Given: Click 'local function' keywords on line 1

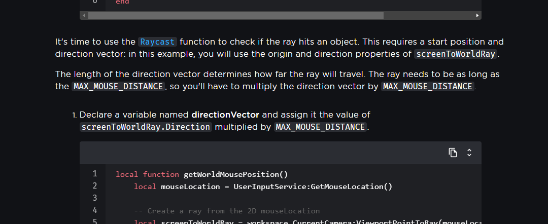Looking at the screenshot, I should click(x=147, y=174).
